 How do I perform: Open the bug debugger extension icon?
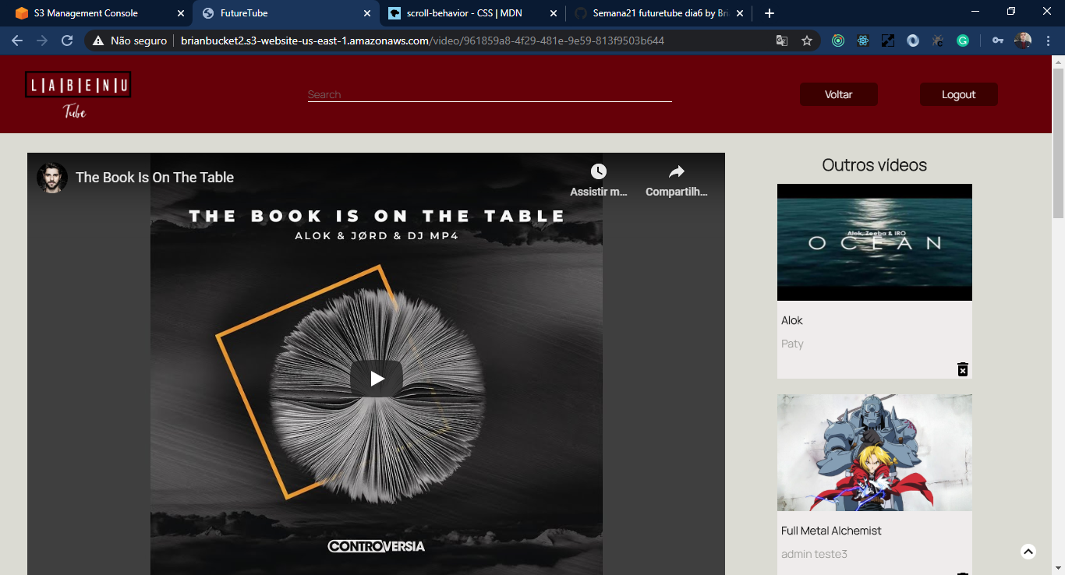[x=938, y=41]
